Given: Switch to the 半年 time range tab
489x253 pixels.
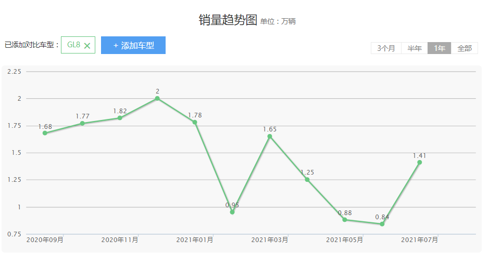Looking at the screenshot, I should 415,48.
